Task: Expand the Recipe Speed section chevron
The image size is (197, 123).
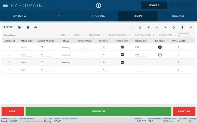Action: 103,35
